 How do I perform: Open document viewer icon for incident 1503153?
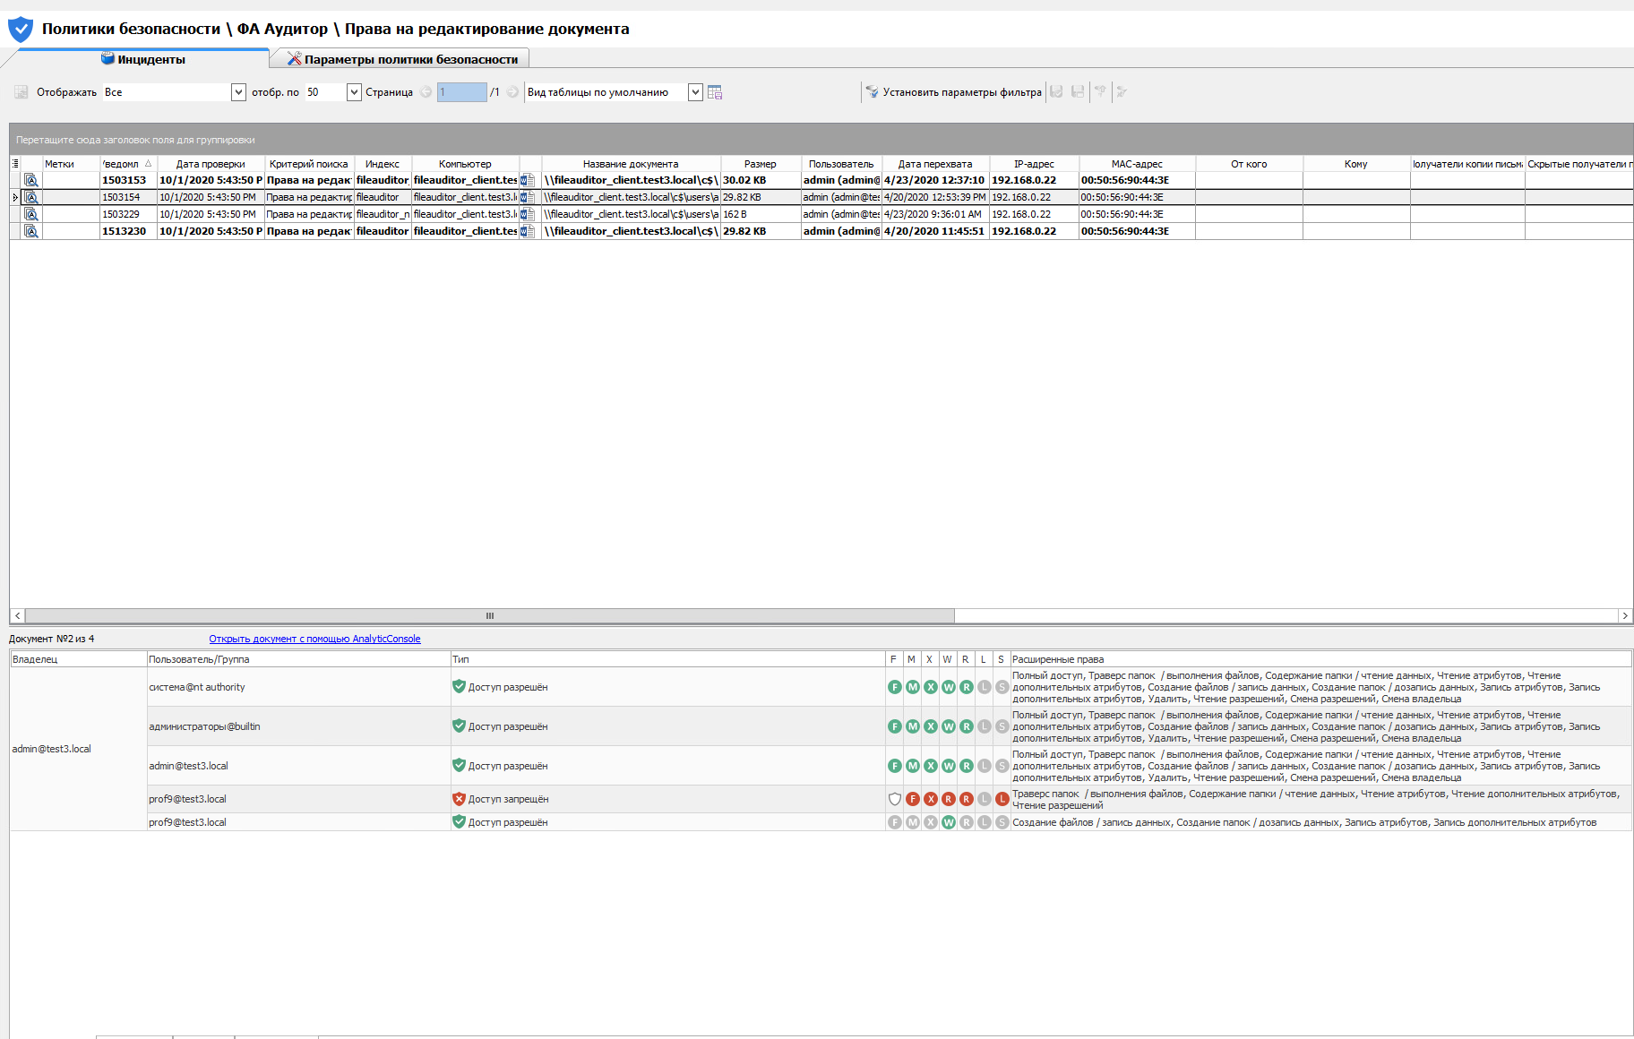(31, 180)
